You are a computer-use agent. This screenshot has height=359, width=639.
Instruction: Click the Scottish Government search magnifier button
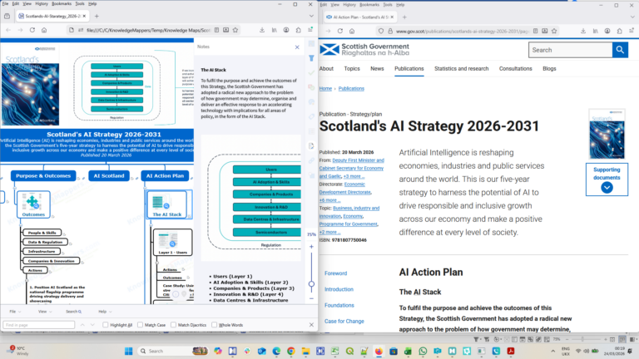(x=620, y=50)
